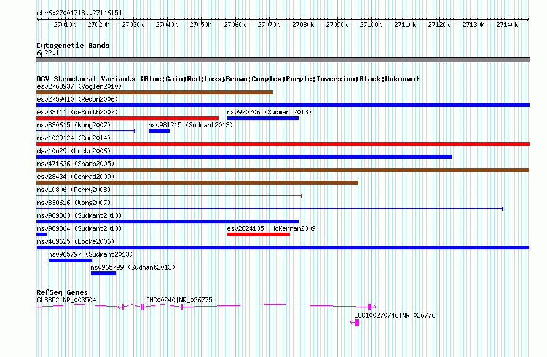The width and height of the screenshot is (547, 357).
Task: Open nsv969363 (Sudmant2013) label
Action: pyautogui.click(x=79, y=215)
